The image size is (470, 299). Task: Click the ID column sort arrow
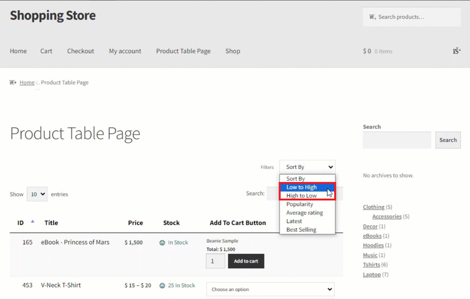tap(32, 222)
